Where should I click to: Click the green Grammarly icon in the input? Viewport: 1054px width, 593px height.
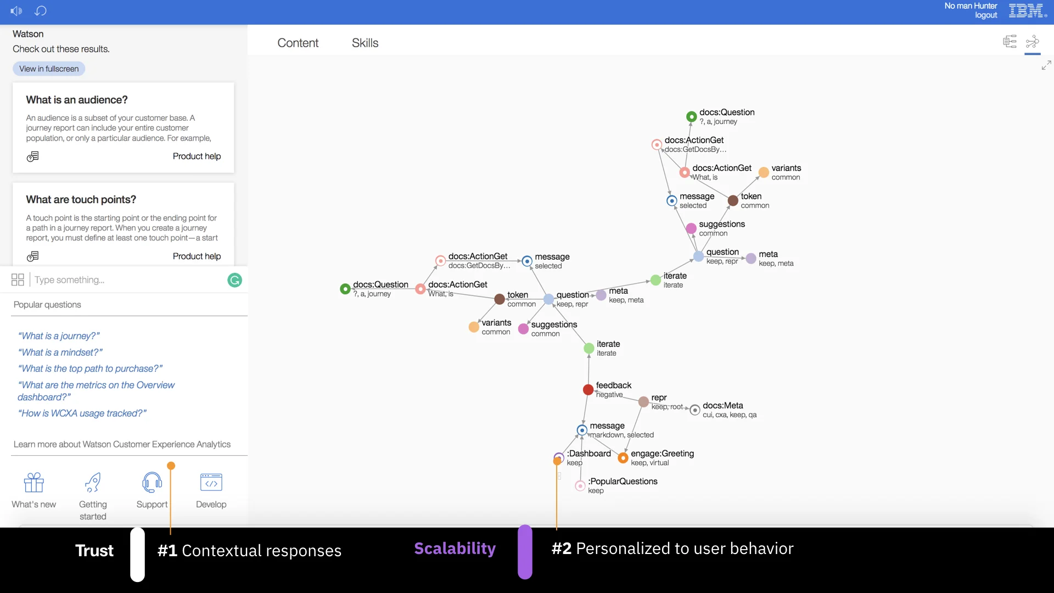(x=234, y=280)
